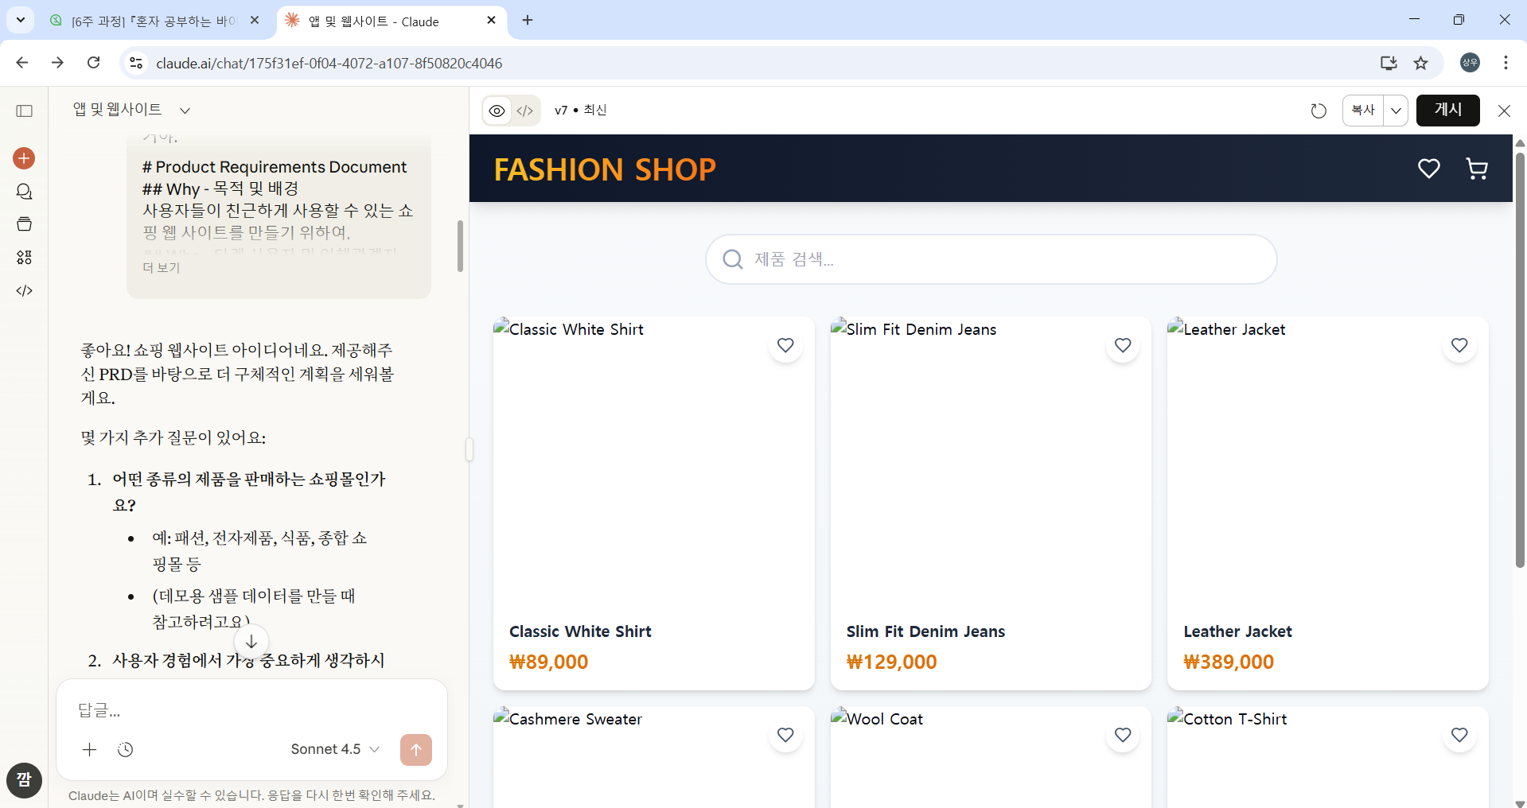Open the extended thinking clock icon
This screenshot has height=808, width=1527.
click(x=126, y=749)
